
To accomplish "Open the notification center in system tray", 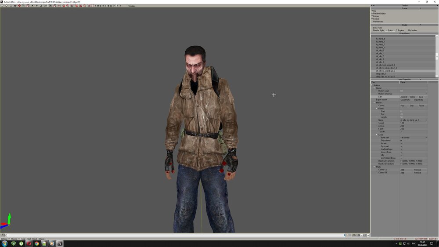I will (x=432, y=243).
